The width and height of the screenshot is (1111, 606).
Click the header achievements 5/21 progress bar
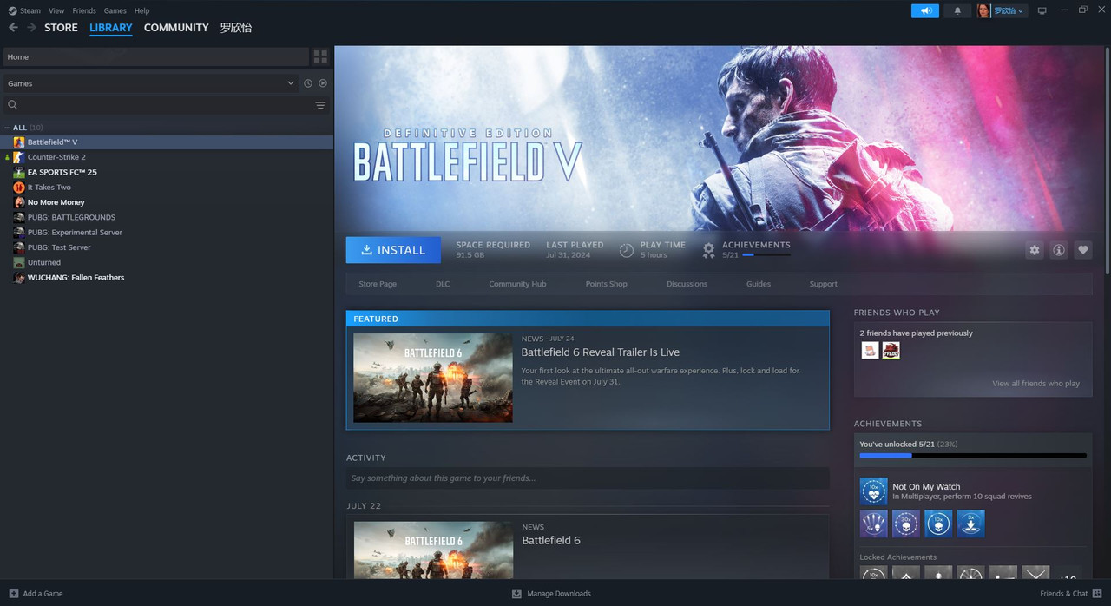click(766, 255)
